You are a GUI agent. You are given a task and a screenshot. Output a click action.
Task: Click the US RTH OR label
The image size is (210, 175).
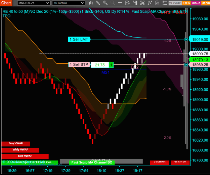tap(180, 162)
